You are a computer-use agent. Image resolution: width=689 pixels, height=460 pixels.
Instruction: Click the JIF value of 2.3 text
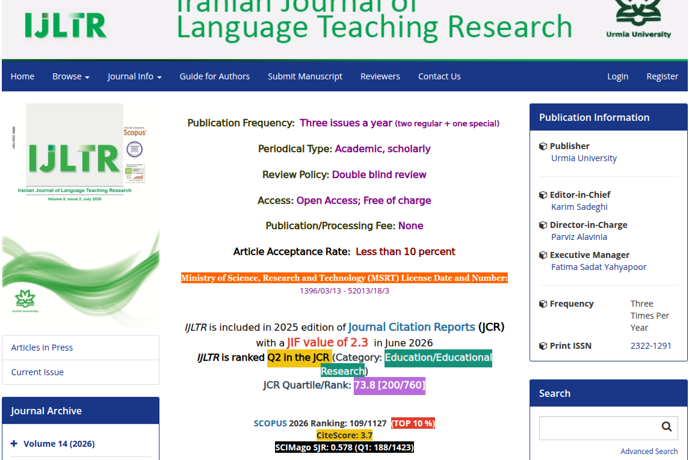(x=327, y=342)
